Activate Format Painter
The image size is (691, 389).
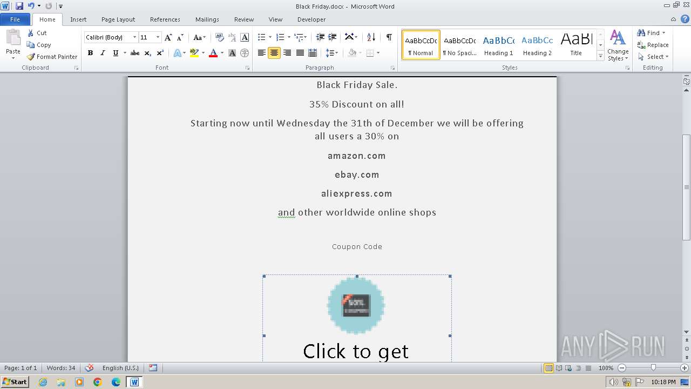pyautogui.click(x=52, y=57)
